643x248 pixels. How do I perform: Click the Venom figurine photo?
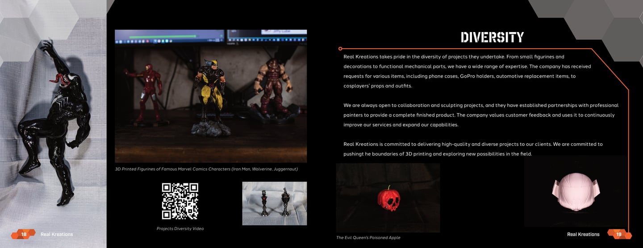(x=53, y=124)
